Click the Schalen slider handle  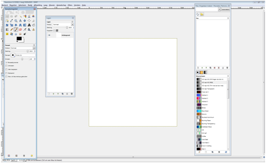(22, 59)
